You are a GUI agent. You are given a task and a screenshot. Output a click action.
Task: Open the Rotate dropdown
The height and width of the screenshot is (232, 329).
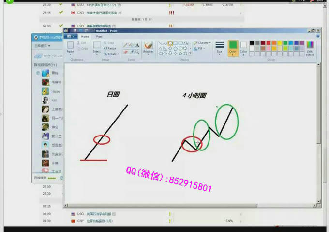(111, 54)
